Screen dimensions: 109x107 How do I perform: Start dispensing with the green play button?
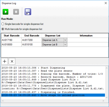point(5,12)
